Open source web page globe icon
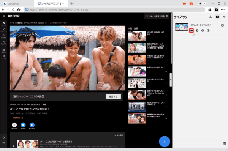Screen dimensions: 228x151 (x=208, y=30)
